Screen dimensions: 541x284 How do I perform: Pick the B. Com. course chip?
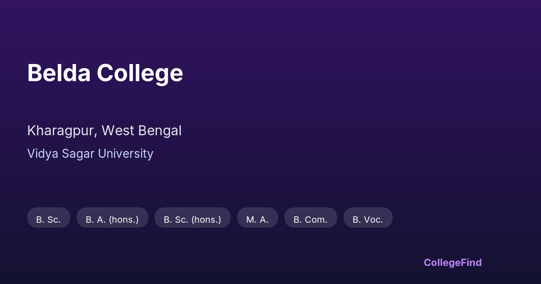click(x=311, y=220)
